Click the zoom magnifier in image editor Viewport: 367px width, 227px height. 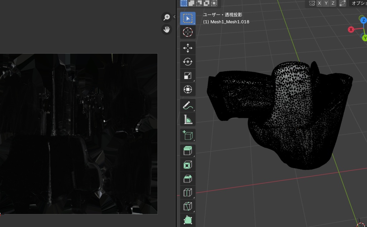tap(167, 17)
